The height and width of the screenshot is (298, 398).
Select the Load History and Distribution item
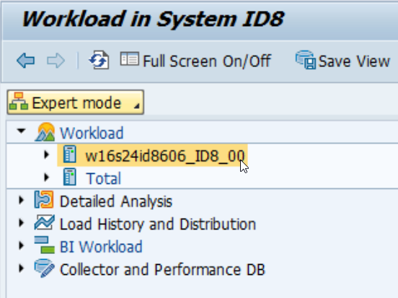coord(158,224)
